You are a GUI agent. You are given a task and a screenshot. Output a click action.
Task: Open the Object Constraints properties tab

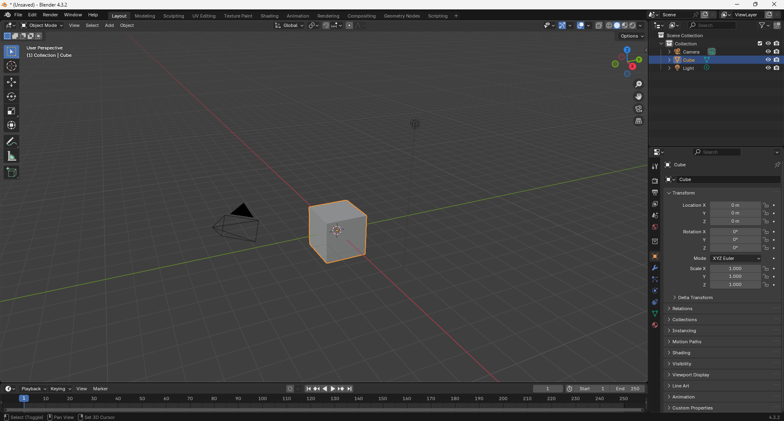click(655, 302)
